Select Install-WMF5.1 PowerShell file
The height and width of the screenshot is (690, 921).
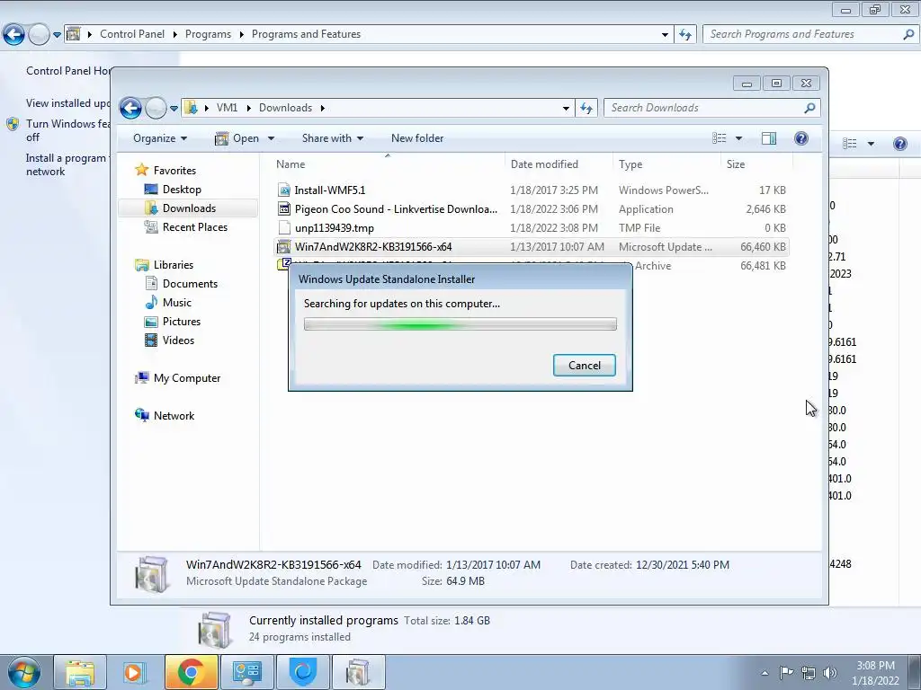tap(531, 190)
